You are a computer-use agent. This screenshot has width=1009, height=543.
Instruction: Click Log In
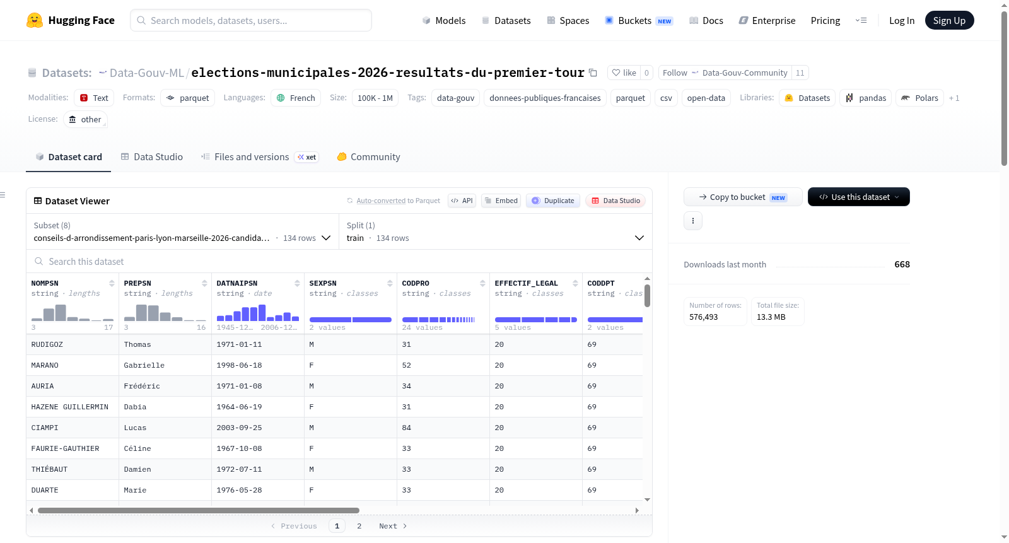click(x=902, y=20)
